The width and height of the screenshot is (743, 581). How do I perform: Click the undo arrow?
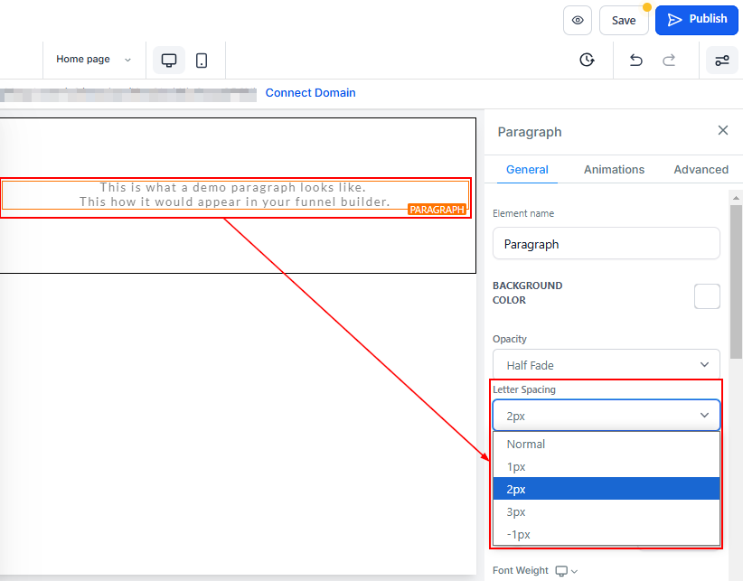tap(635, 61)
